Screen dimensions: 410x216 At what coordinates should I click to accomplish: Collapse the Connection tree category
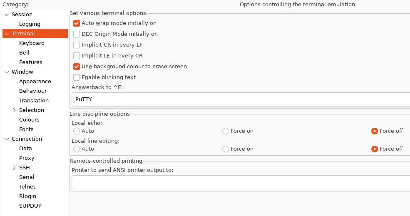7,139
